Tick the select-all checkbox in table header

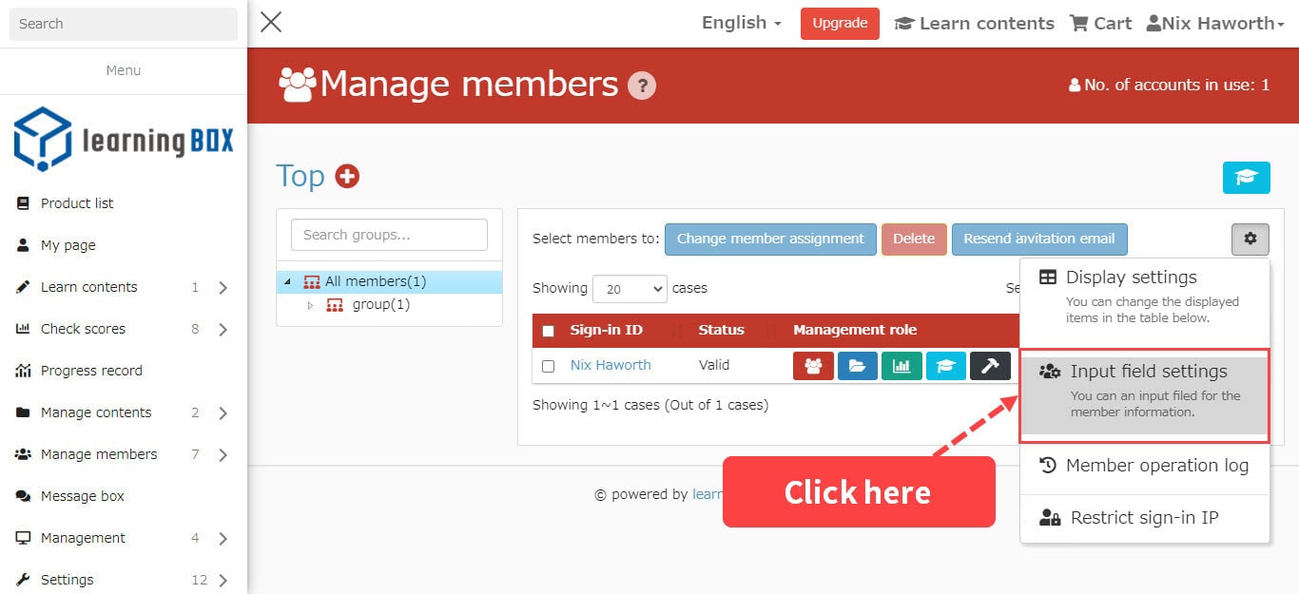coord(548,331)
